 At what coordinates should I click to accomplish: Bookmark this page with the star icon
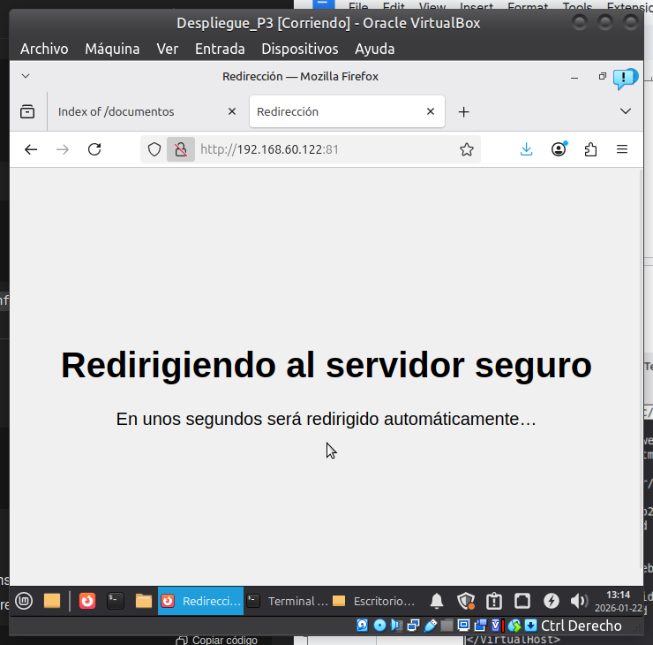(x=467, y=150)
